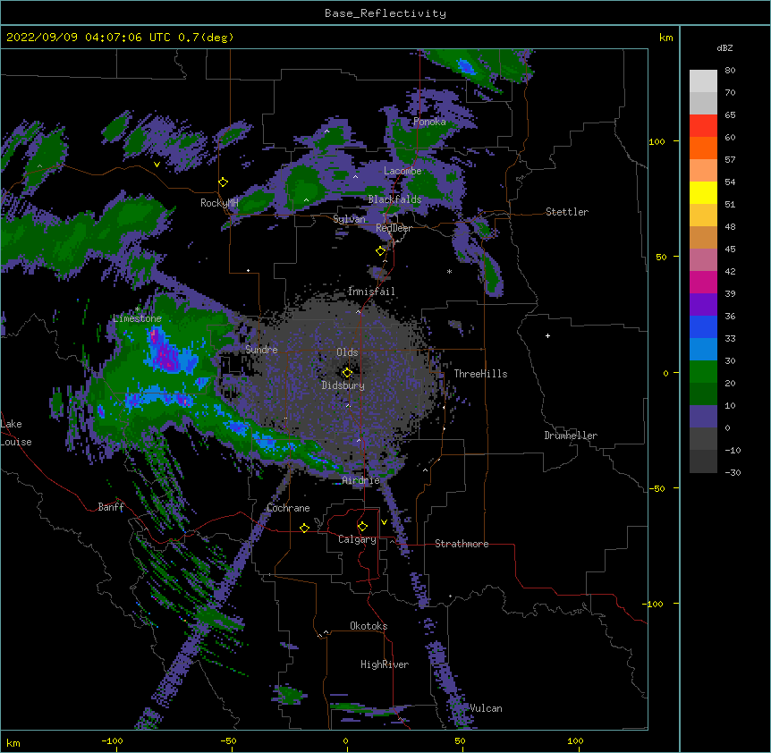This screenshot has width=771, height=753.
Task: Click the vertical axis -50 km tick label
Action: (657, 488)
